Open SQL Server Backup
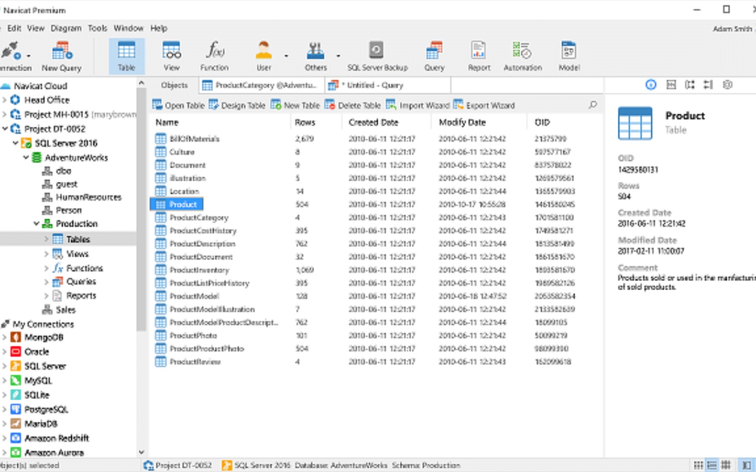 [377, 56]
